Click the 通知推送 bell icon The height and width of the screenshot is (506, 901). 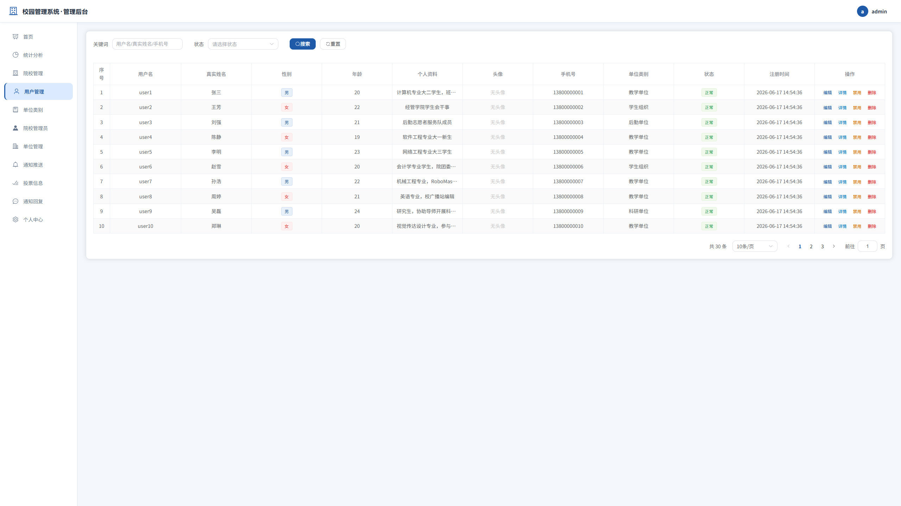click(x=15, y=165)
